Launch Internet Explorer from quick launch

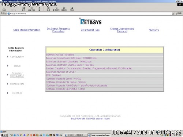point(15,135)
